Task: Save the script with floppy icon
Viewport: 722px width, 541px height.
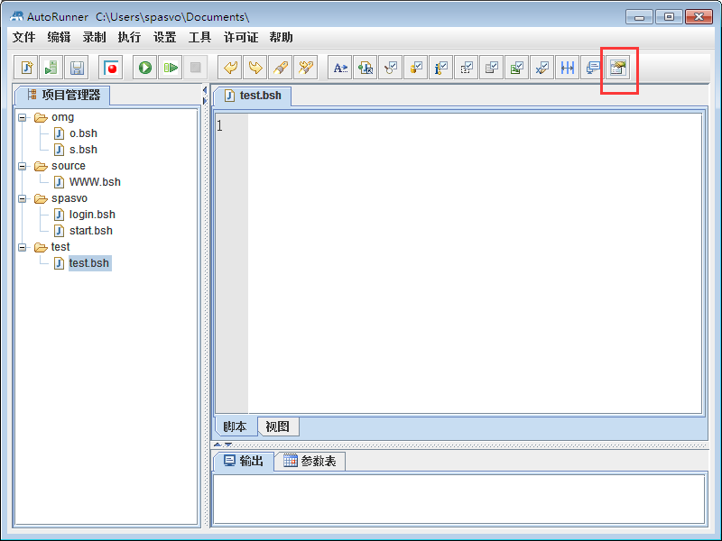Action: (x=77, y=69)
